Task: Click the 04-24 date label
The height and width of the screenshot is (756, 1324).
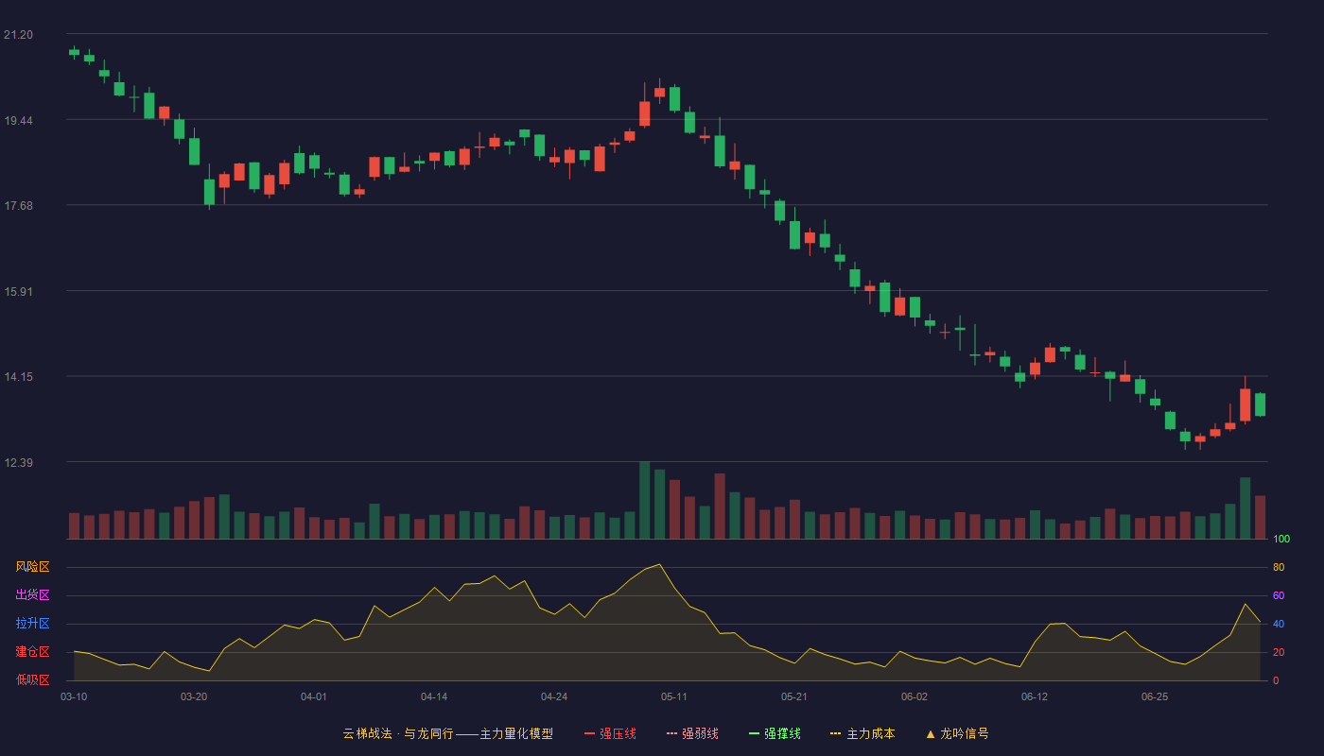Action: [554, 696]
